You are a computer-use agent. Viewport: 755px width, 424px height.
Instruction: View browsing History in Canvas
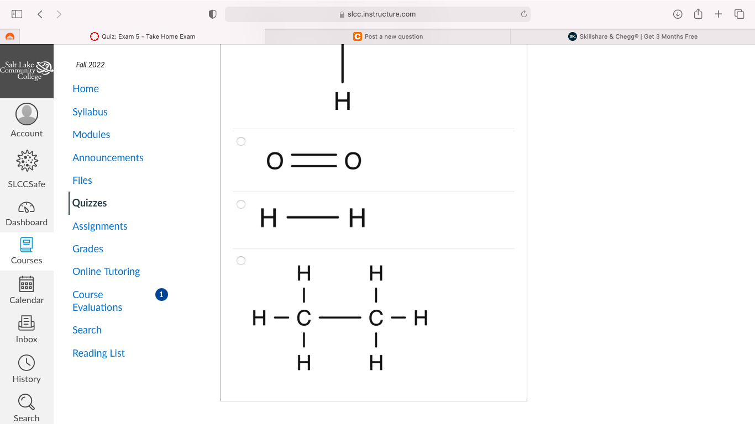27,369
